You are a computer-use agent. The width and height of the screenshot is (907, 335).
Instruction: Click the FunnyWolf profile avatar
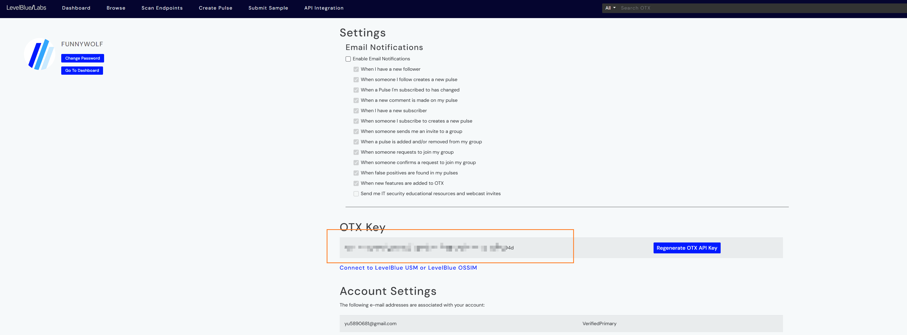click(39, 54)
